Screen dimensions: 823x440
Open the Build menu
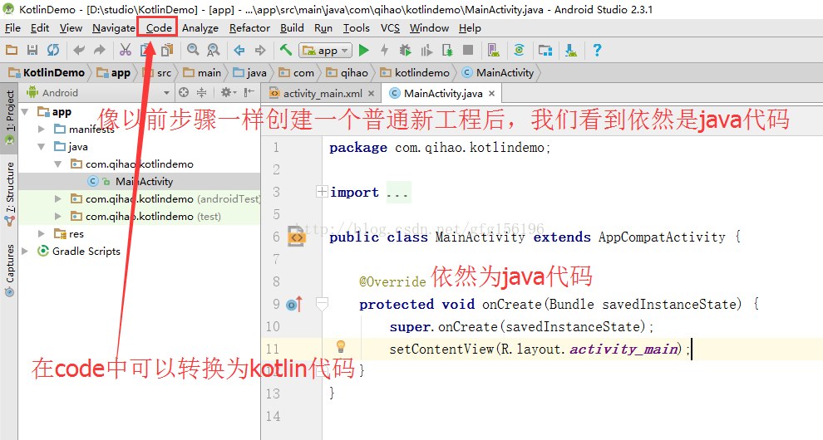coord(292,27)
